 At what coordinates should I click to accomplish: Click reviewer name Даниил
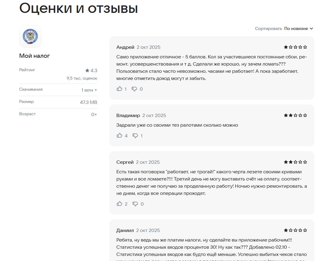(x=125, y=230)
